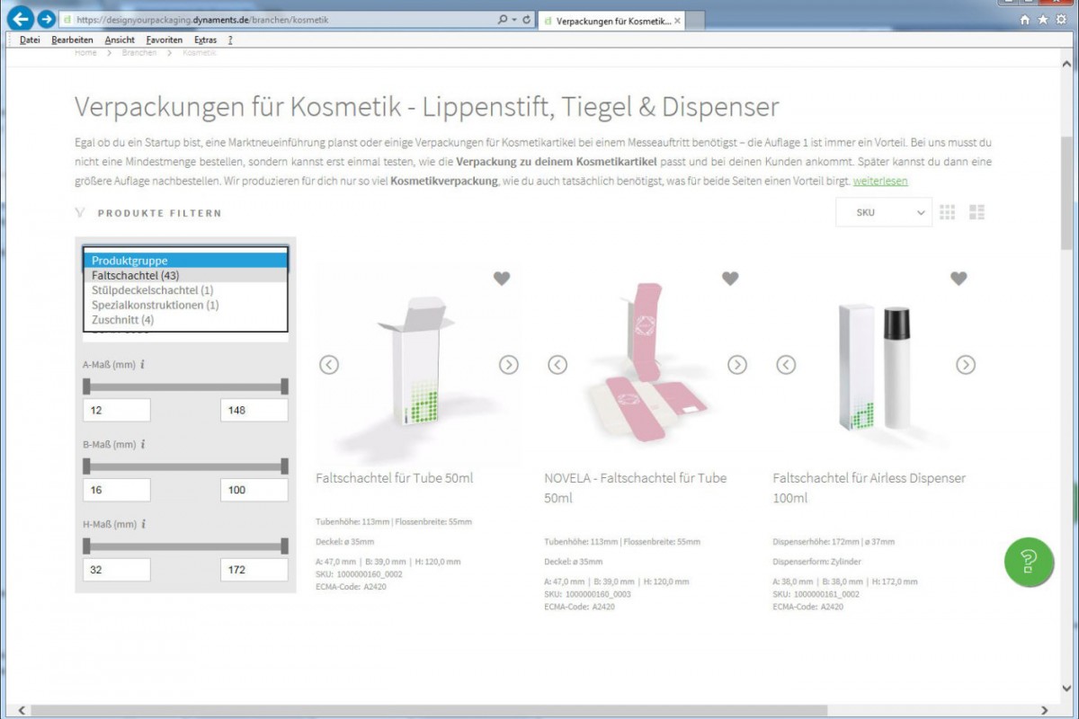Switch to list view layout icon
Screen dimensions: 1079x719
tap(976, 212)
